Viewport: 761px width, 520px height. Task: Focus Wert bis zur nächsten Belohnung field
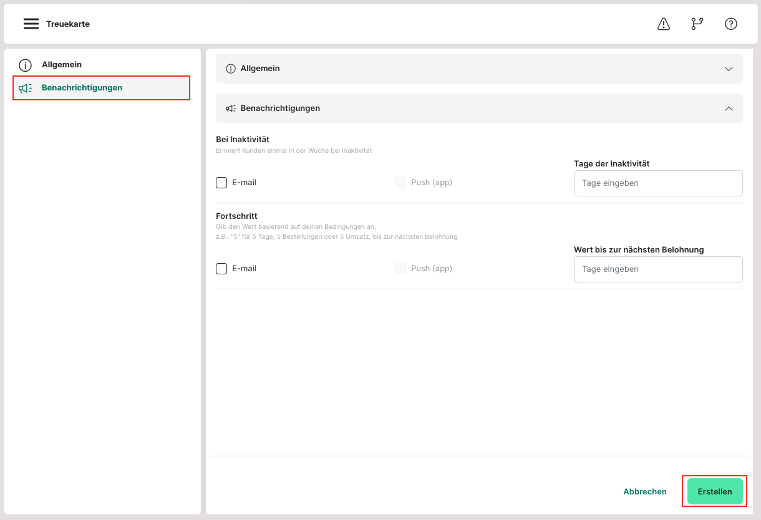(658, 269)
